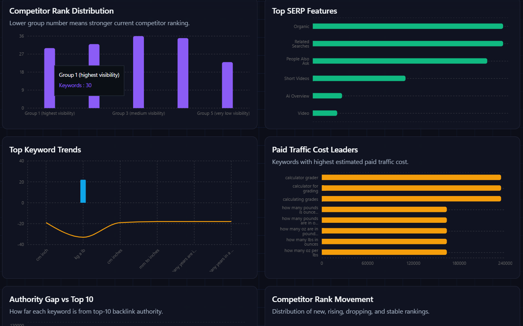Screen dimensions: 523x326
Task: Click the bar between Group 3 and Group 5
Action: pos(183,73)
